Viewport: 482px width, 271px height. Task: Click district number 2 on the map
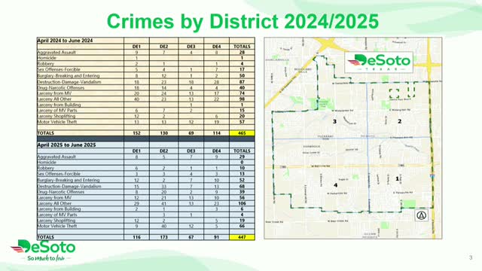click(x=400, y=121)
